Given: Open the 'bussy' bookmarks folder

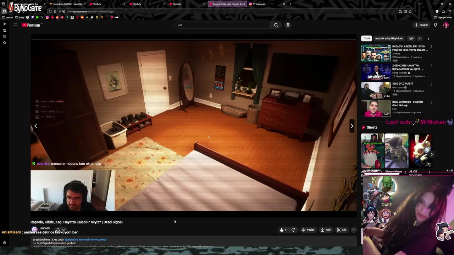Looking at the screenshot, I should [x=20, y=17].
